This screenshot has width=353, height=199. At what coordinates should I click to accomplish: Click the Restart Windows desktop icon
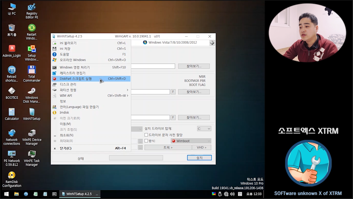pos(32,32)
